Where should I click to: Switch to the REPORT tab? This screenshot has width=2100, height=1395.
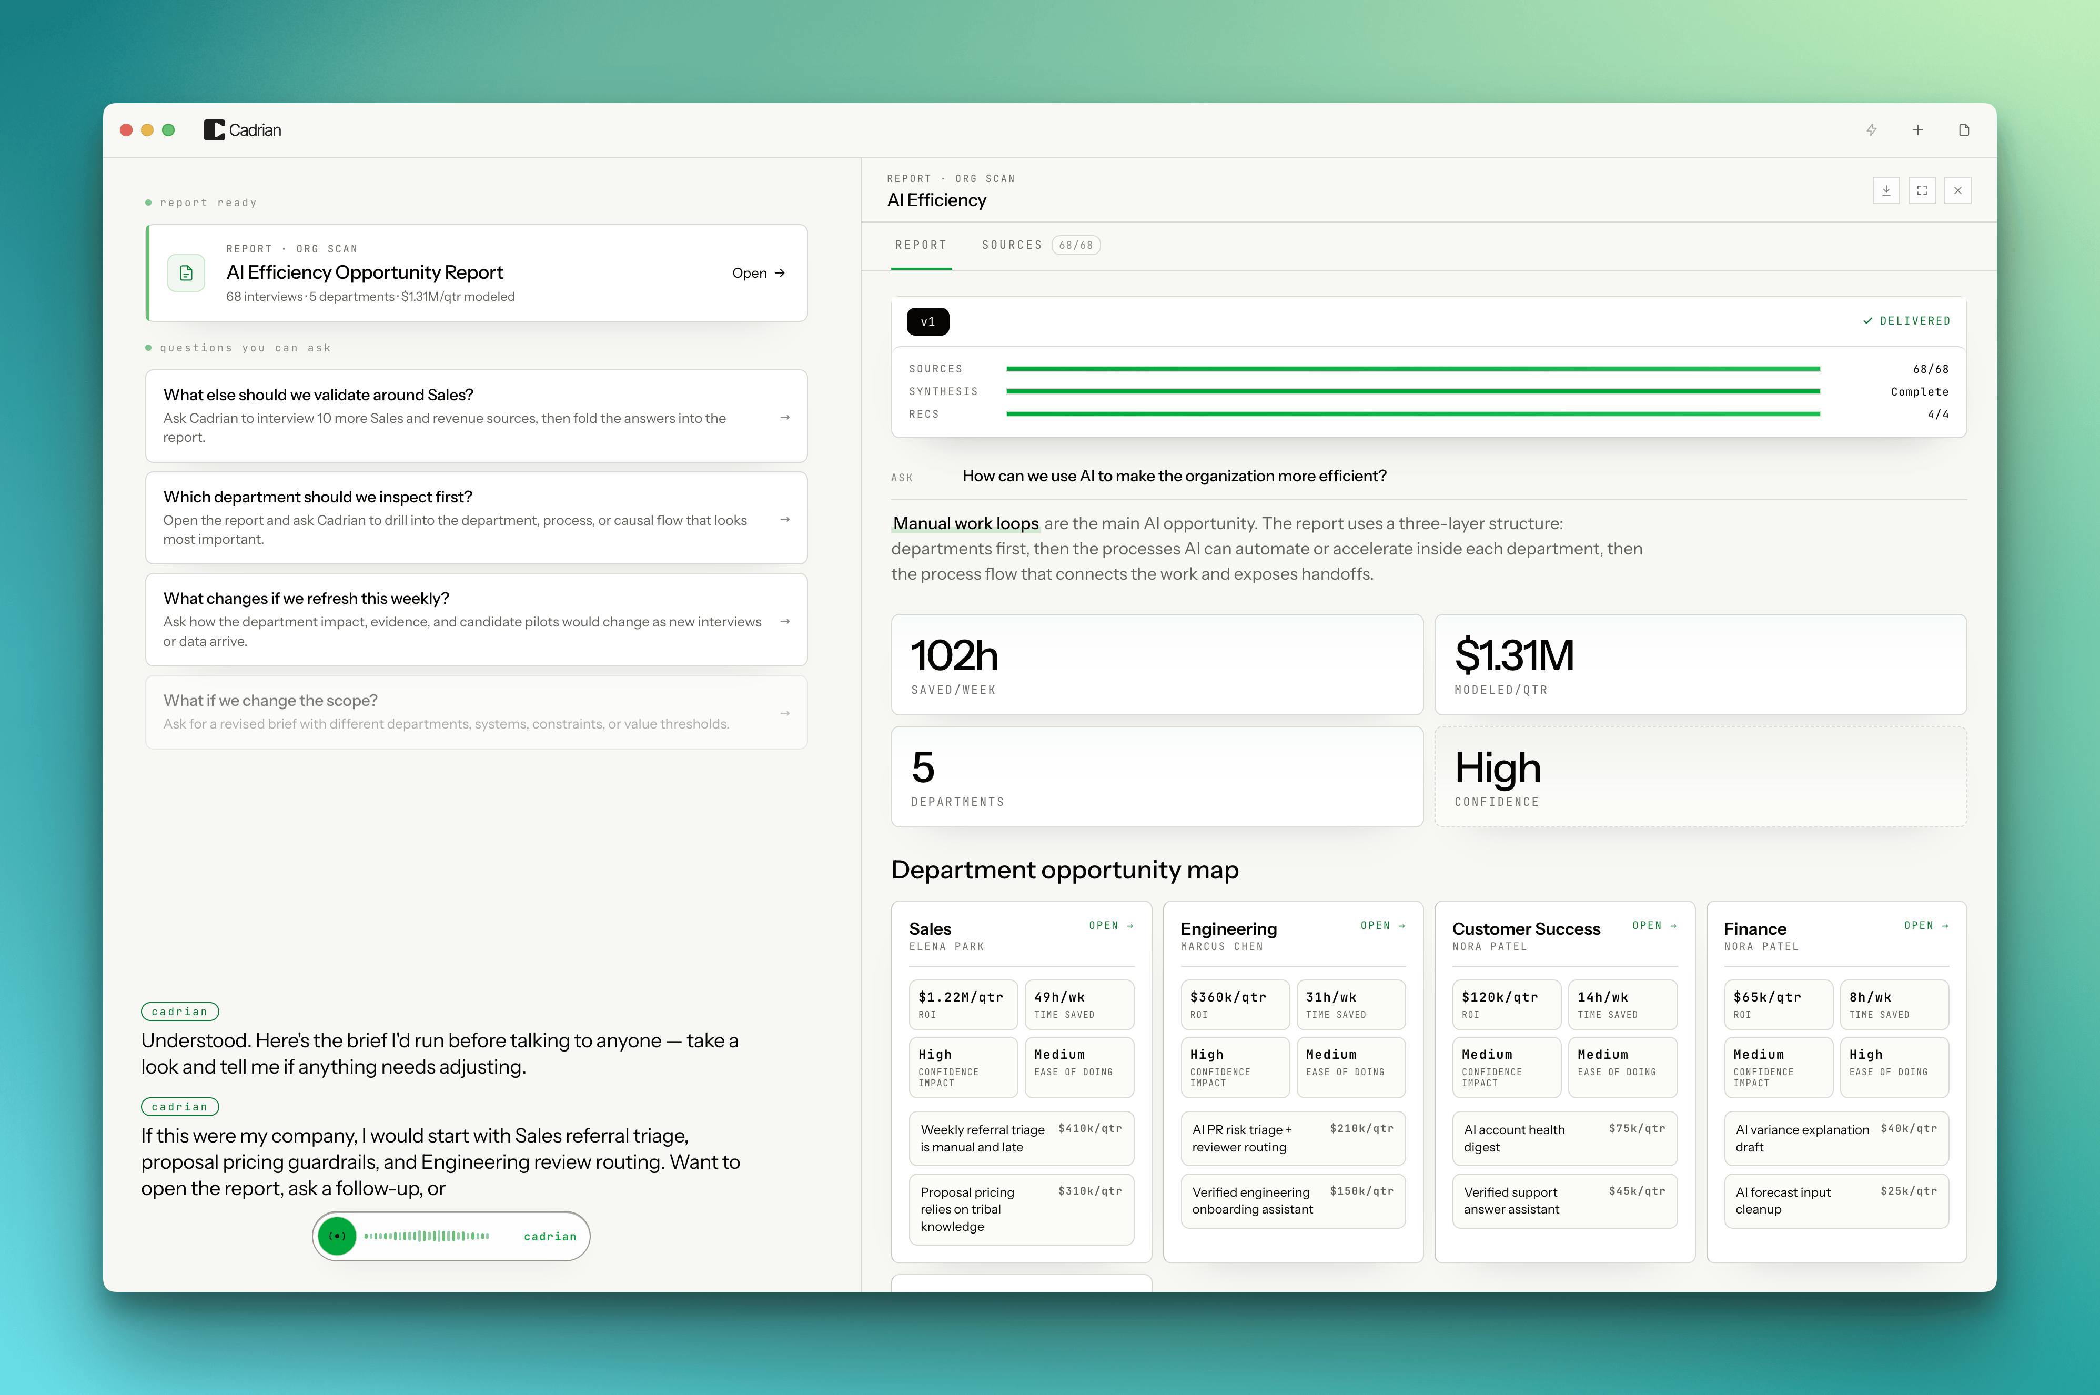[x=921, y=245]
